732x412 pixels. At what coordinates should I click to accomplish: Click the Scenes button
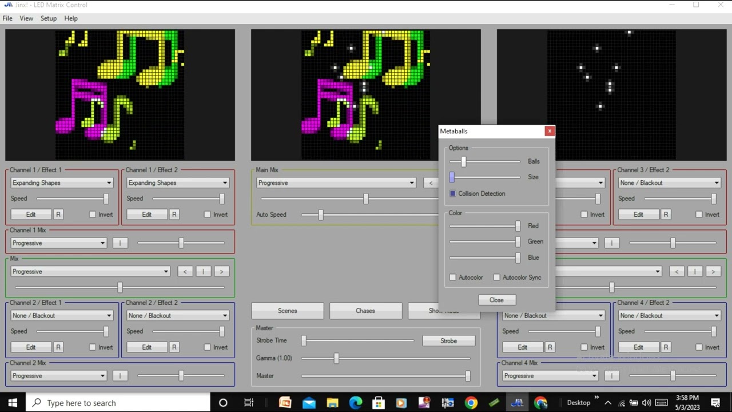(x=287, y=311)
